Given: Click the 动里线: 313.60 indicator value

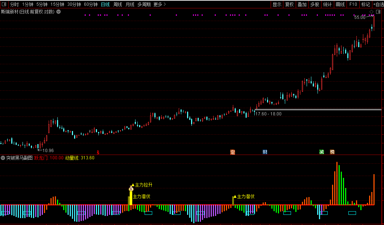Looking at the screenshot, I should 80,158.
